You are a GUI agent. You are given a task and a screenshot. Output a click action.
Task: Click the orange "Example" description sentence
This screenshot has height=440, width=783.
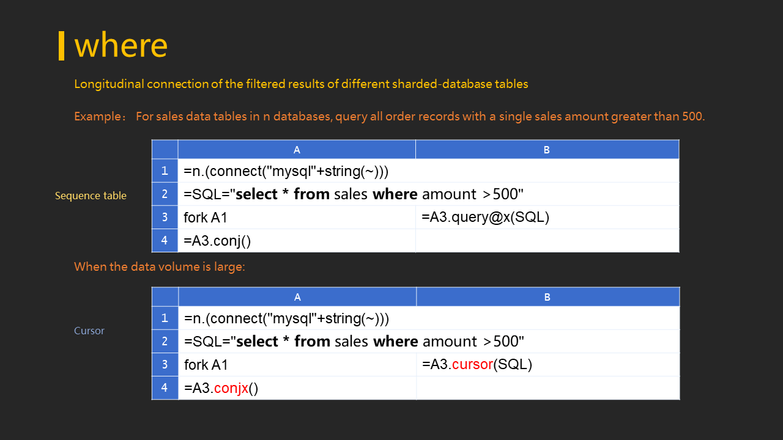pyautogui.click(x=389, y=116)
